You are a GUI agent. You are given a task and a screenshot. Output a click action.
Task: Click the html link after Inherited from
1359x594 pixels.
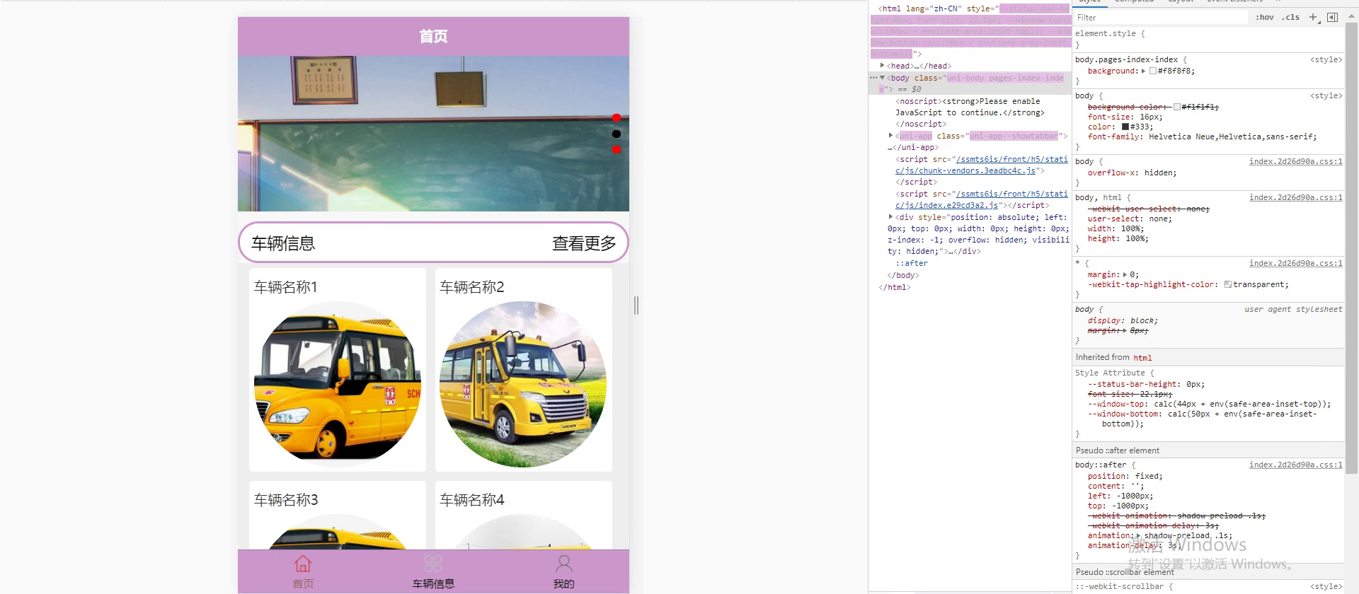[x=1142, y=358]
